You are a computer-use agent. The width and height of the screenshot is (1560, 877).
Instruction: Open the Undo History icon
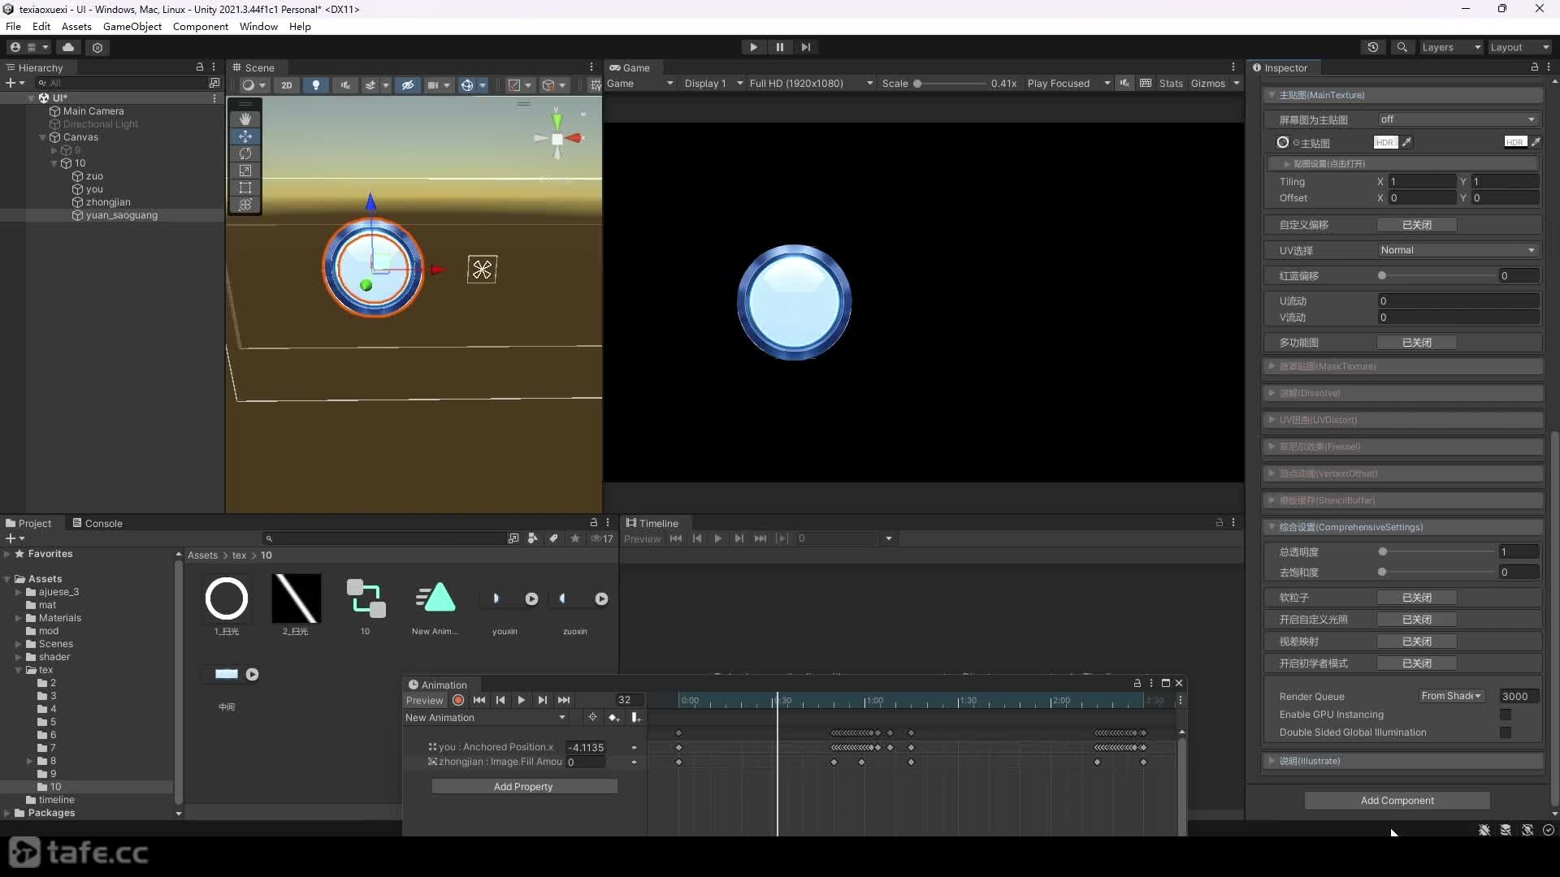[1373, 47]
